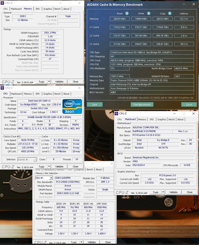Screen dimensions: 199x245
Task: Click Validate in the Mainboard CPU-Z window
Action: tap(173, 192)
